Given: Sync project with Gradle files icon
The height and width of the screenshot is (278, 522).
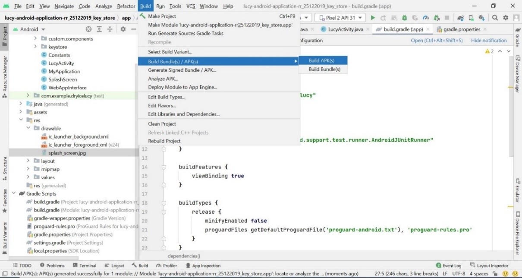Looking at the screenshot, I should click(461, 18).
